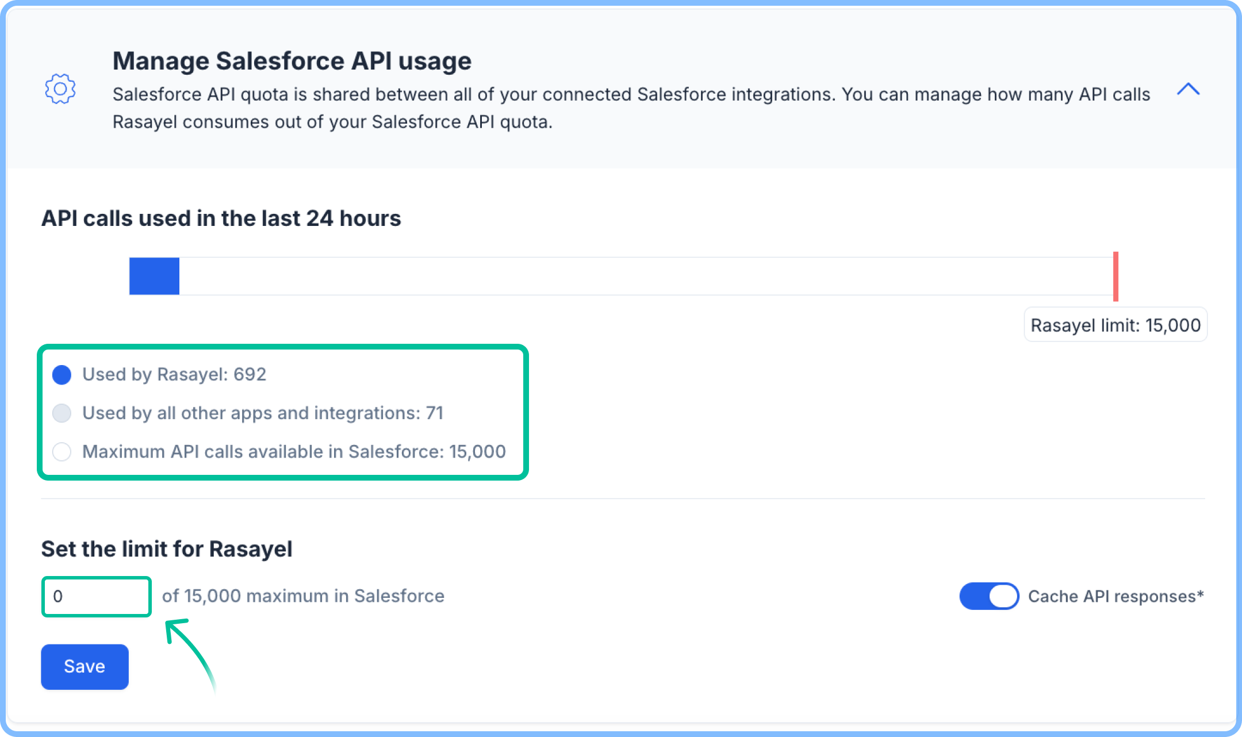Viewport: 1242px width, 737px height.
Task: Click the of 15,000 maximum label
Action: pos(304,596)
